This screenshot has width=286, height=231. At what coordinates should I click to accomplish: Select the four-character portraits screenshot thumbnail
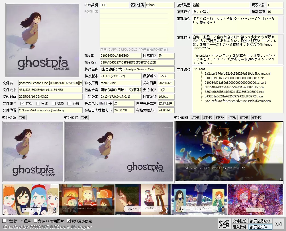(x=30, y=199)
